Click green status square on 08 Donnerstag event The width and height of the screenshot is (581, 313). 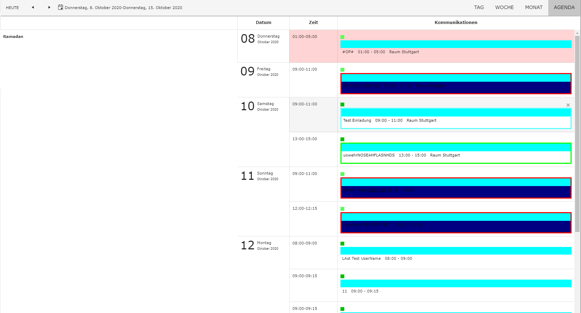click(x=342, y=37)
